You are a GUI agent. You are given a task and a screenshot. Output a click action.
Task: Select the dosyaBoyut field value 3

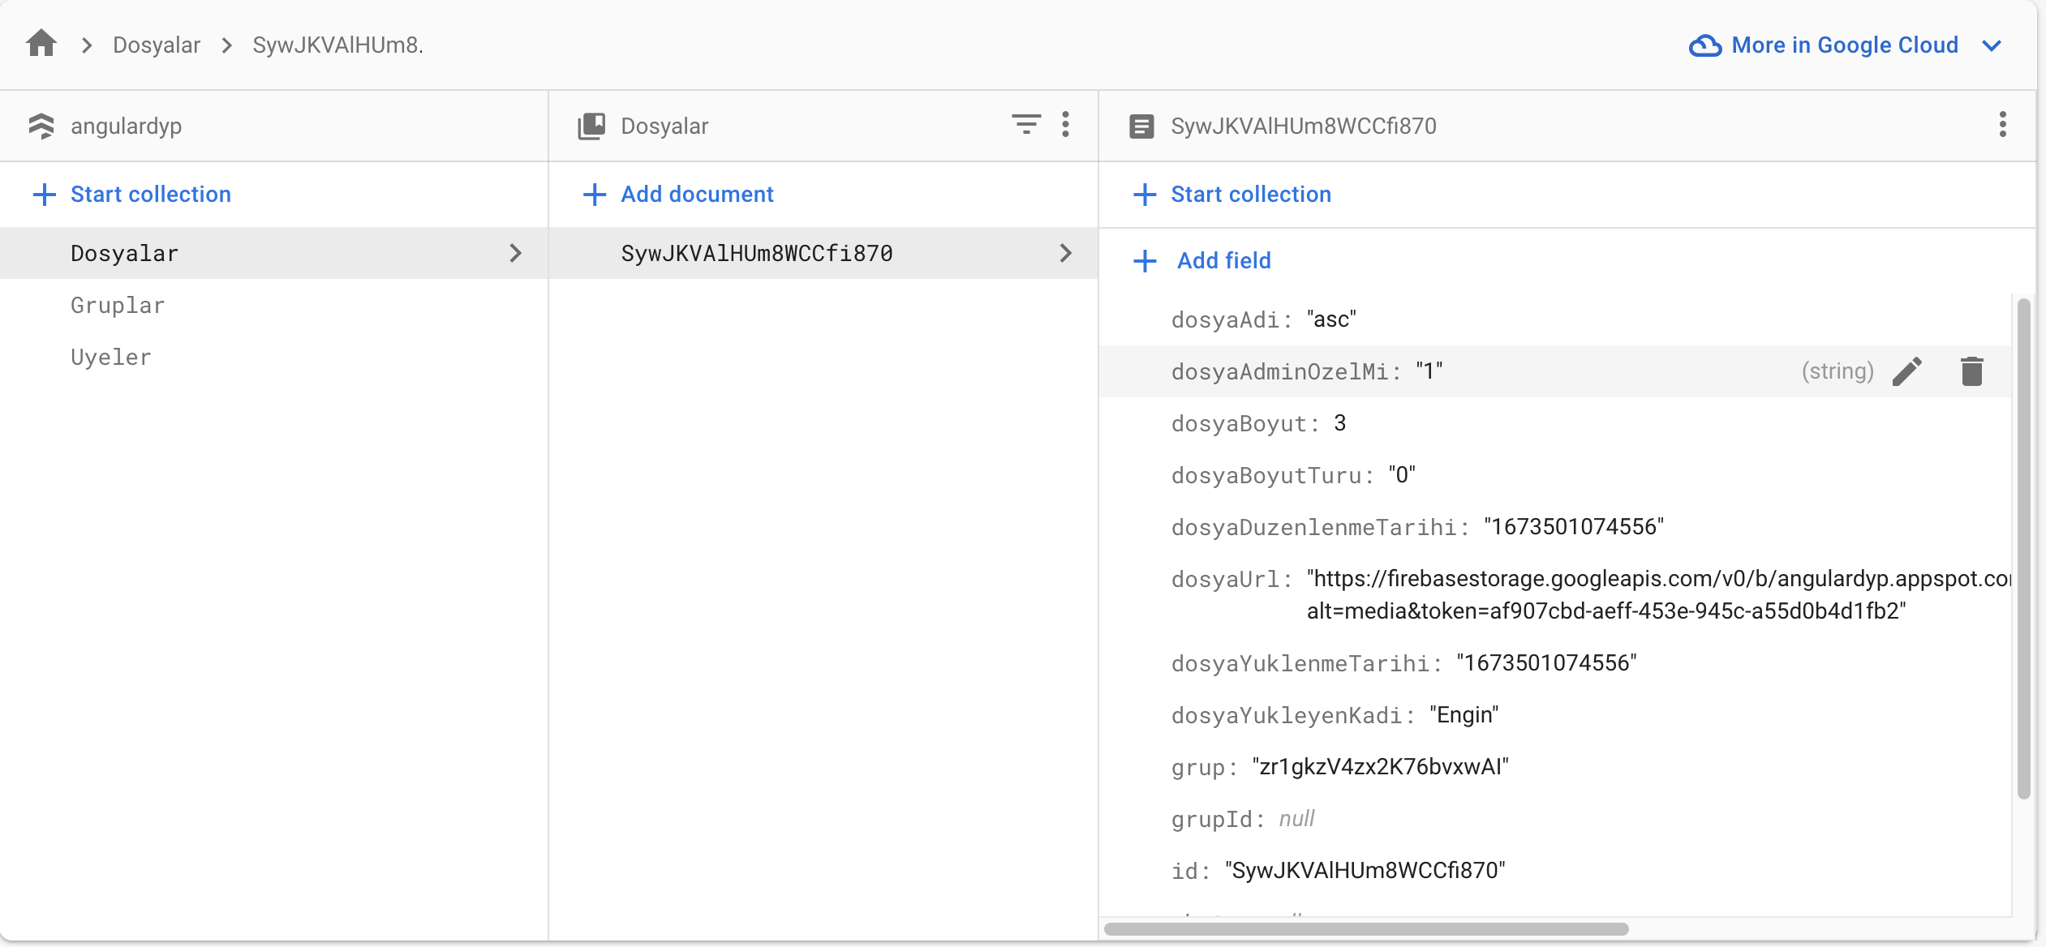tap(1339, 423)
